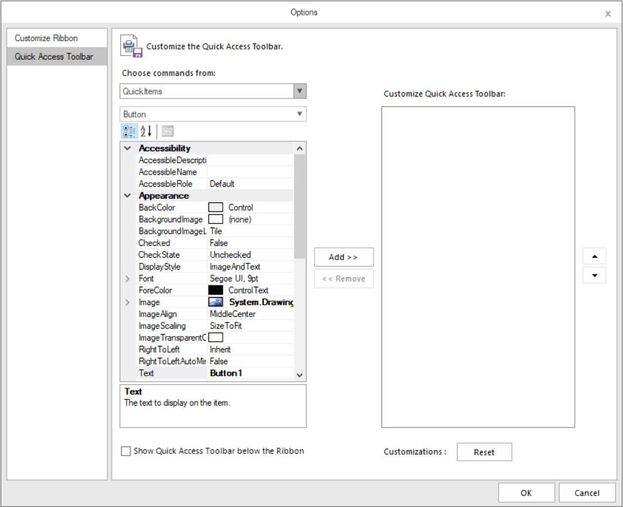Click the Reset customizations button
The width and height of the screenshot is (623, 507).
point(484,452)
